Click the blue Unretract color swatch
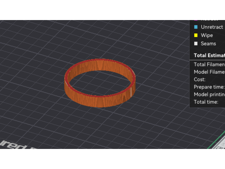This screenshot has height=169, width=225. tap(196, 27)
